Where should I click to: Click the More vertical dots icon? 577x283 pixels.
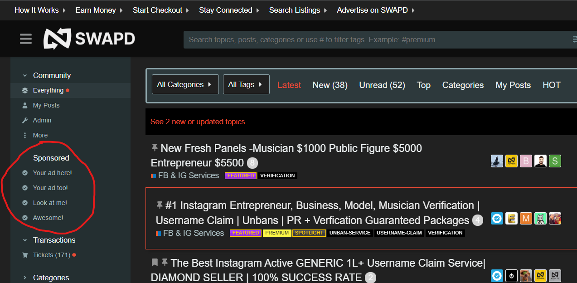pyautogui.click(x=25, y=135)
